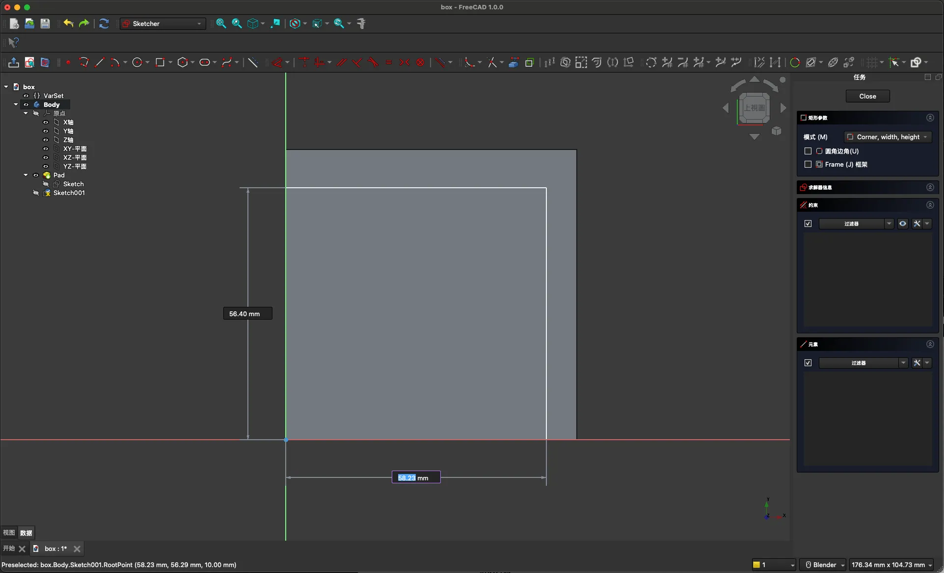Toggle visibility eye for VarSet

26,96
